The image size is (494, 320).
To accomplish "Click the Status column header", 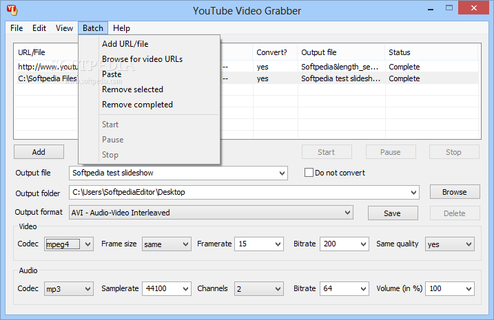I will pos(431,52).
